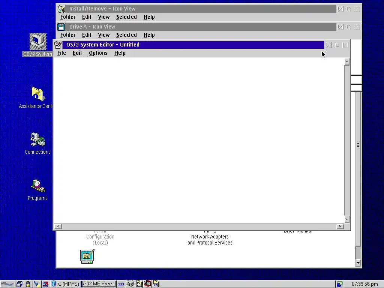Open the OS/2 Warp button in the WarpCenter
Screen dimensions: 384x288
click(x=7, y=284)
